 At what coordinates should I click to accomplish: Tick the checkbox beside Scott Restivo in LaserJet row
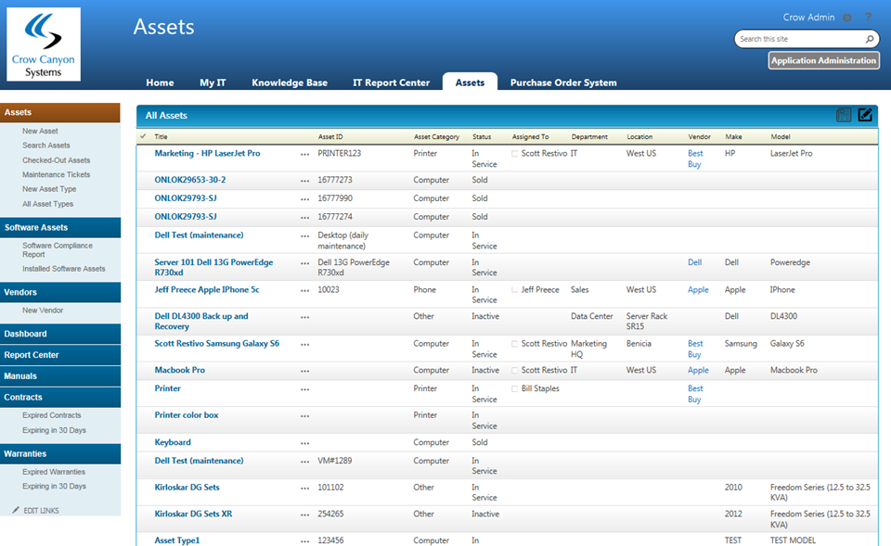tap(515, 154)
